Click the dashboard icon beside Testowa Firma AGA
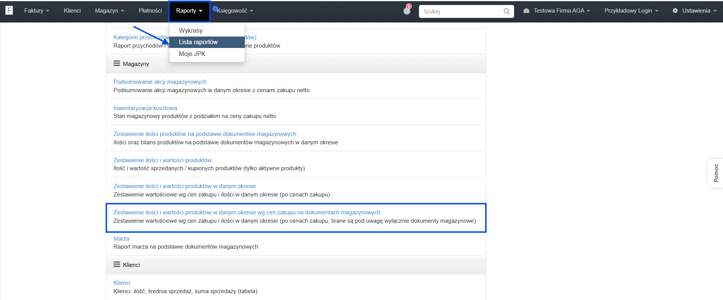Viewport: 723px width, 300px height. [x=526, y=11]
